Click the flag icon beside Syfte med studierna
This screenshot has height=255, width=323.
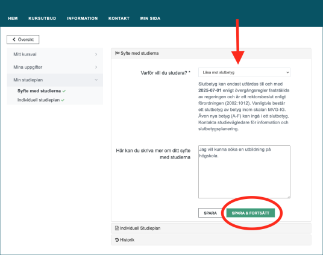118,53
